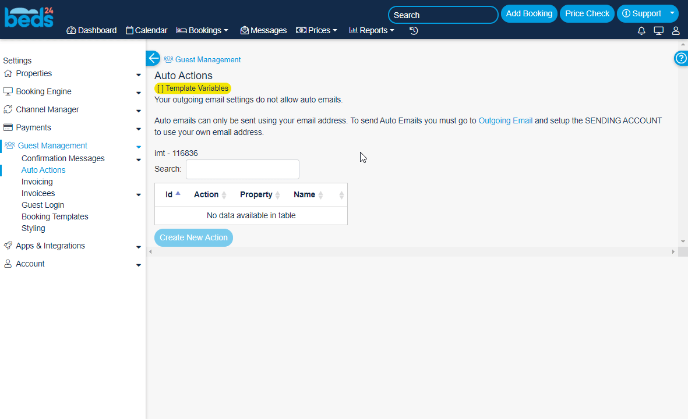Expand Invoicees submenu arrow
Image resolution: width=688 pixels, height=419 pixels.
tap(139, 194)
